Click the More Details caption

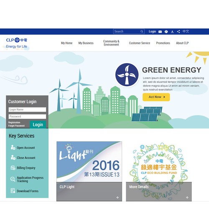(139, 187)
